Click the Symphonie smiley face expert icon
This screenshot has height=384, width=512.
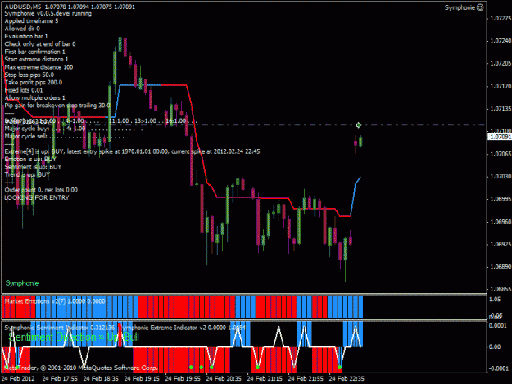pos(480,7)
